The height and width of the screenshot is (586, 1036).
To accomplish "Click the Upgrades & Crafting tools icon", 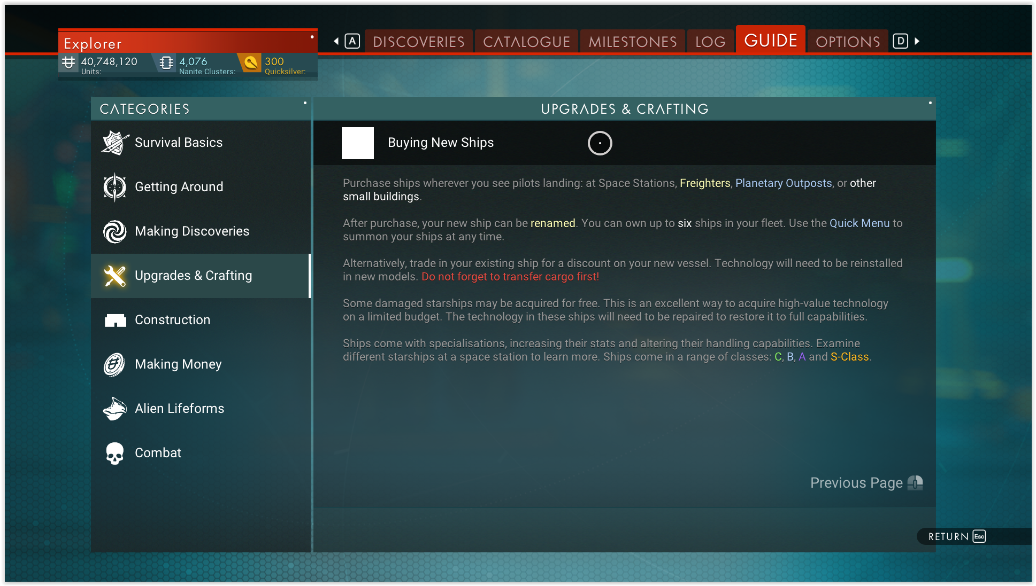I will click(x=114, y=276).
